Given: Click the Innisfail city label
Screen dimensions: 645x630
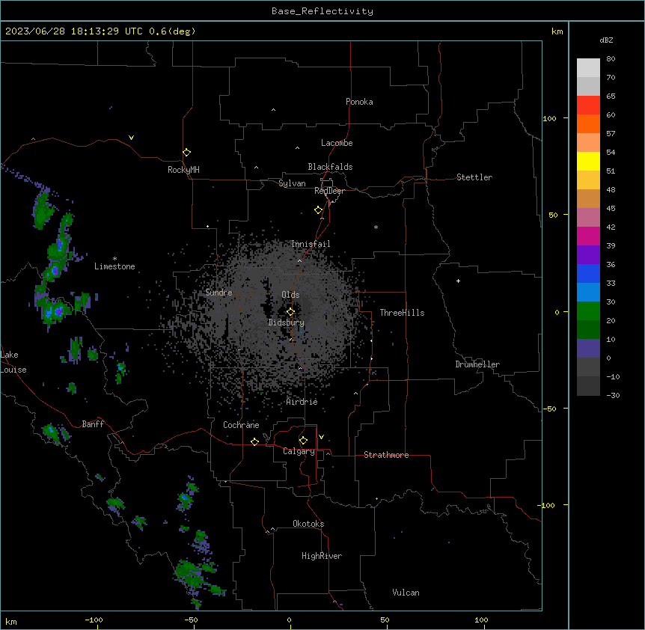Looking at the screenshot, I should click(311, 244).
